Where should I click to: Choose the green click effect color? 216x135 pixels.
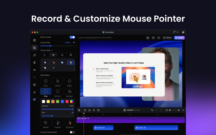(58, 102)
